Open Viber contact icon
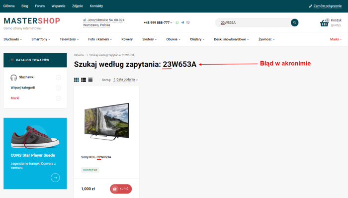This screenshot has height=198, width=348. [x=188, y=22]
